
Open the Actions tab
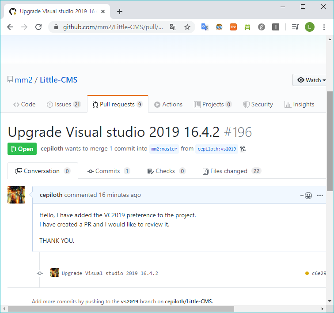coord(168,105)
